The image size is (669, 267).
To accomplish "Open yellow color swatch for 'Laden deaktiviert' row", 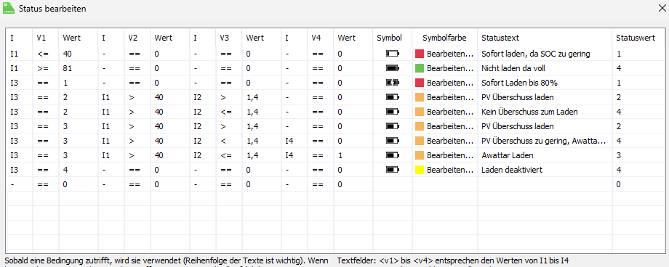I will (x=420, y=170).
